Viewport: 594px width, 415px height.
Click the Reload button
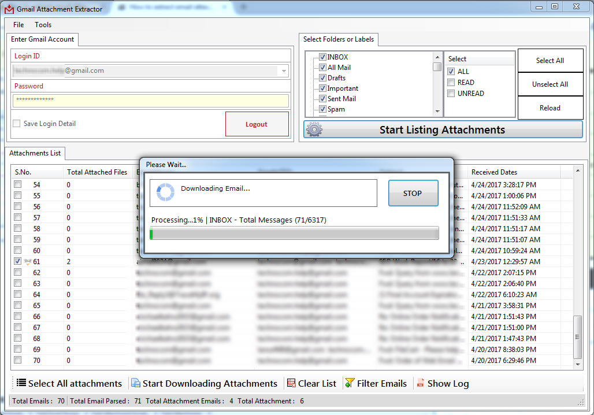tap(550, 108)
